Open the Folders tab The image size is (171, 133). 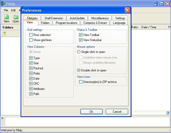click(x=45, y=23)
